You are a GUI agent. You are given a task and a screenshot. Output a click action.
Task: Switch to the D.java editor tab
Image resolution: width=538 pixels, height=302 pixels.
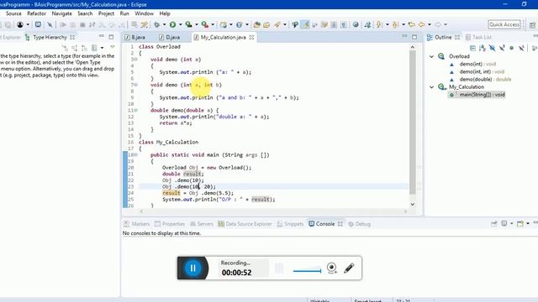click(x=170, y=37)
